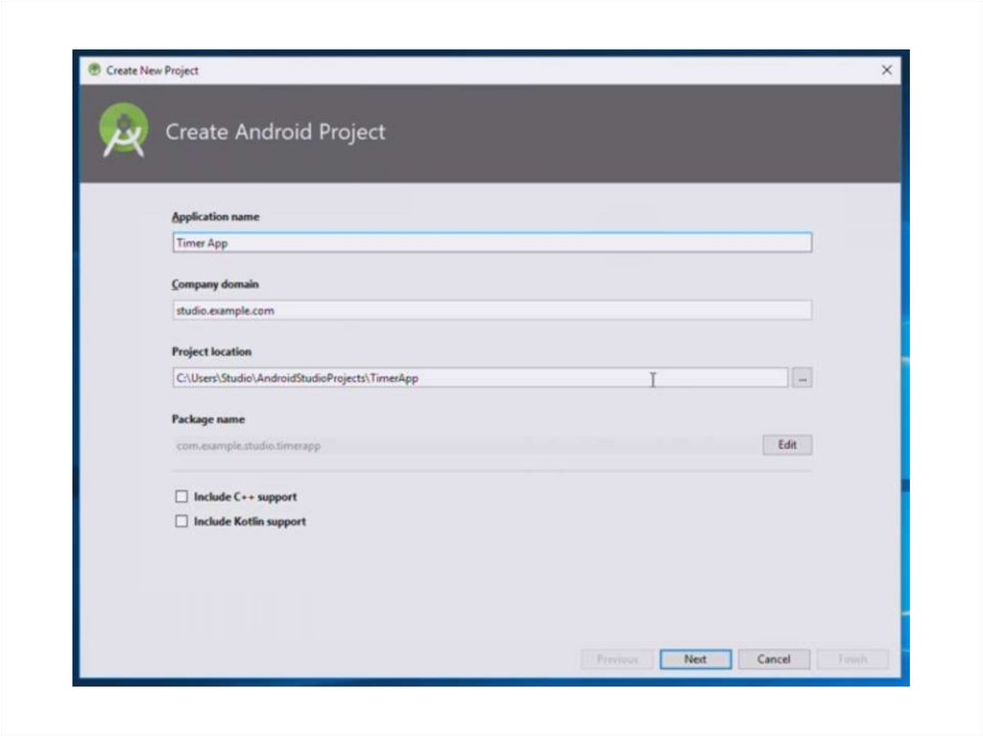Edit the package name

787,444
